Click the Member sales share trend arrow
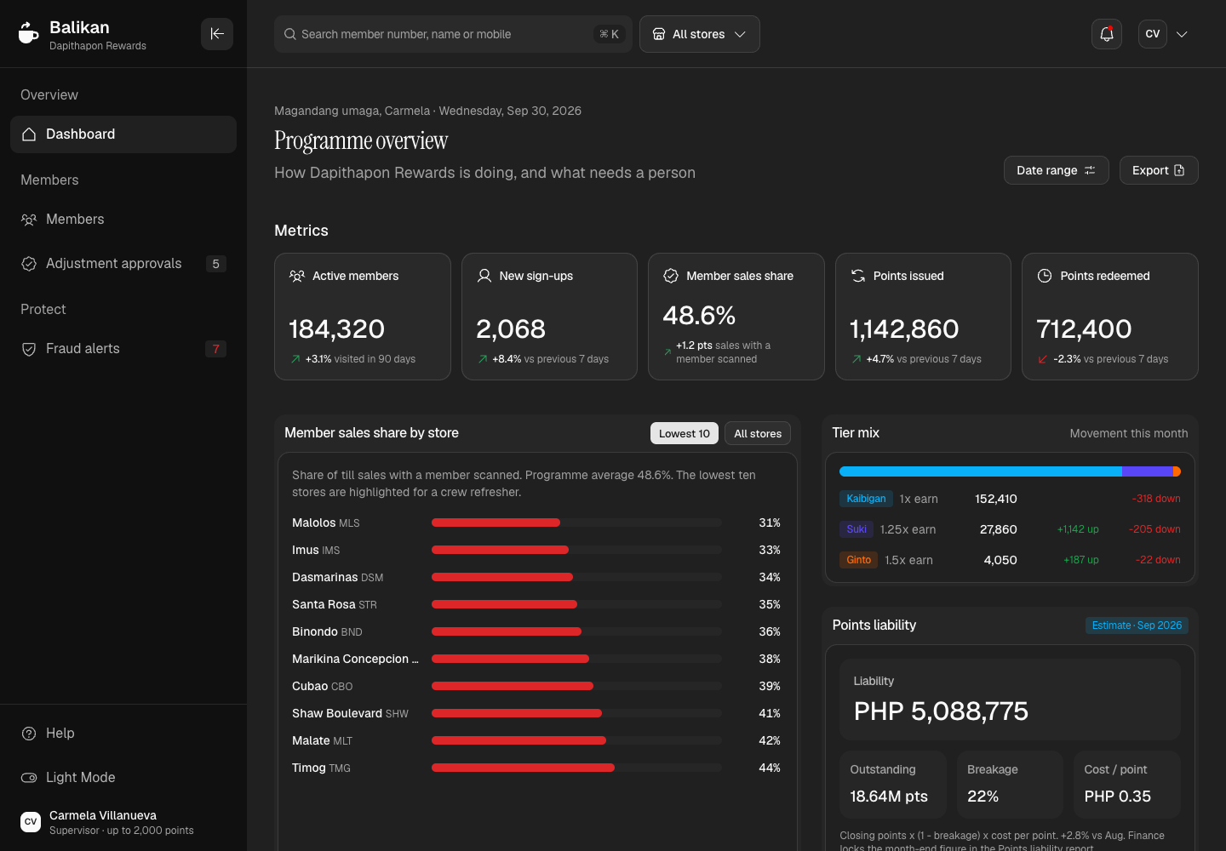This screenshot has height=851, width=1226. coord(667,351)
